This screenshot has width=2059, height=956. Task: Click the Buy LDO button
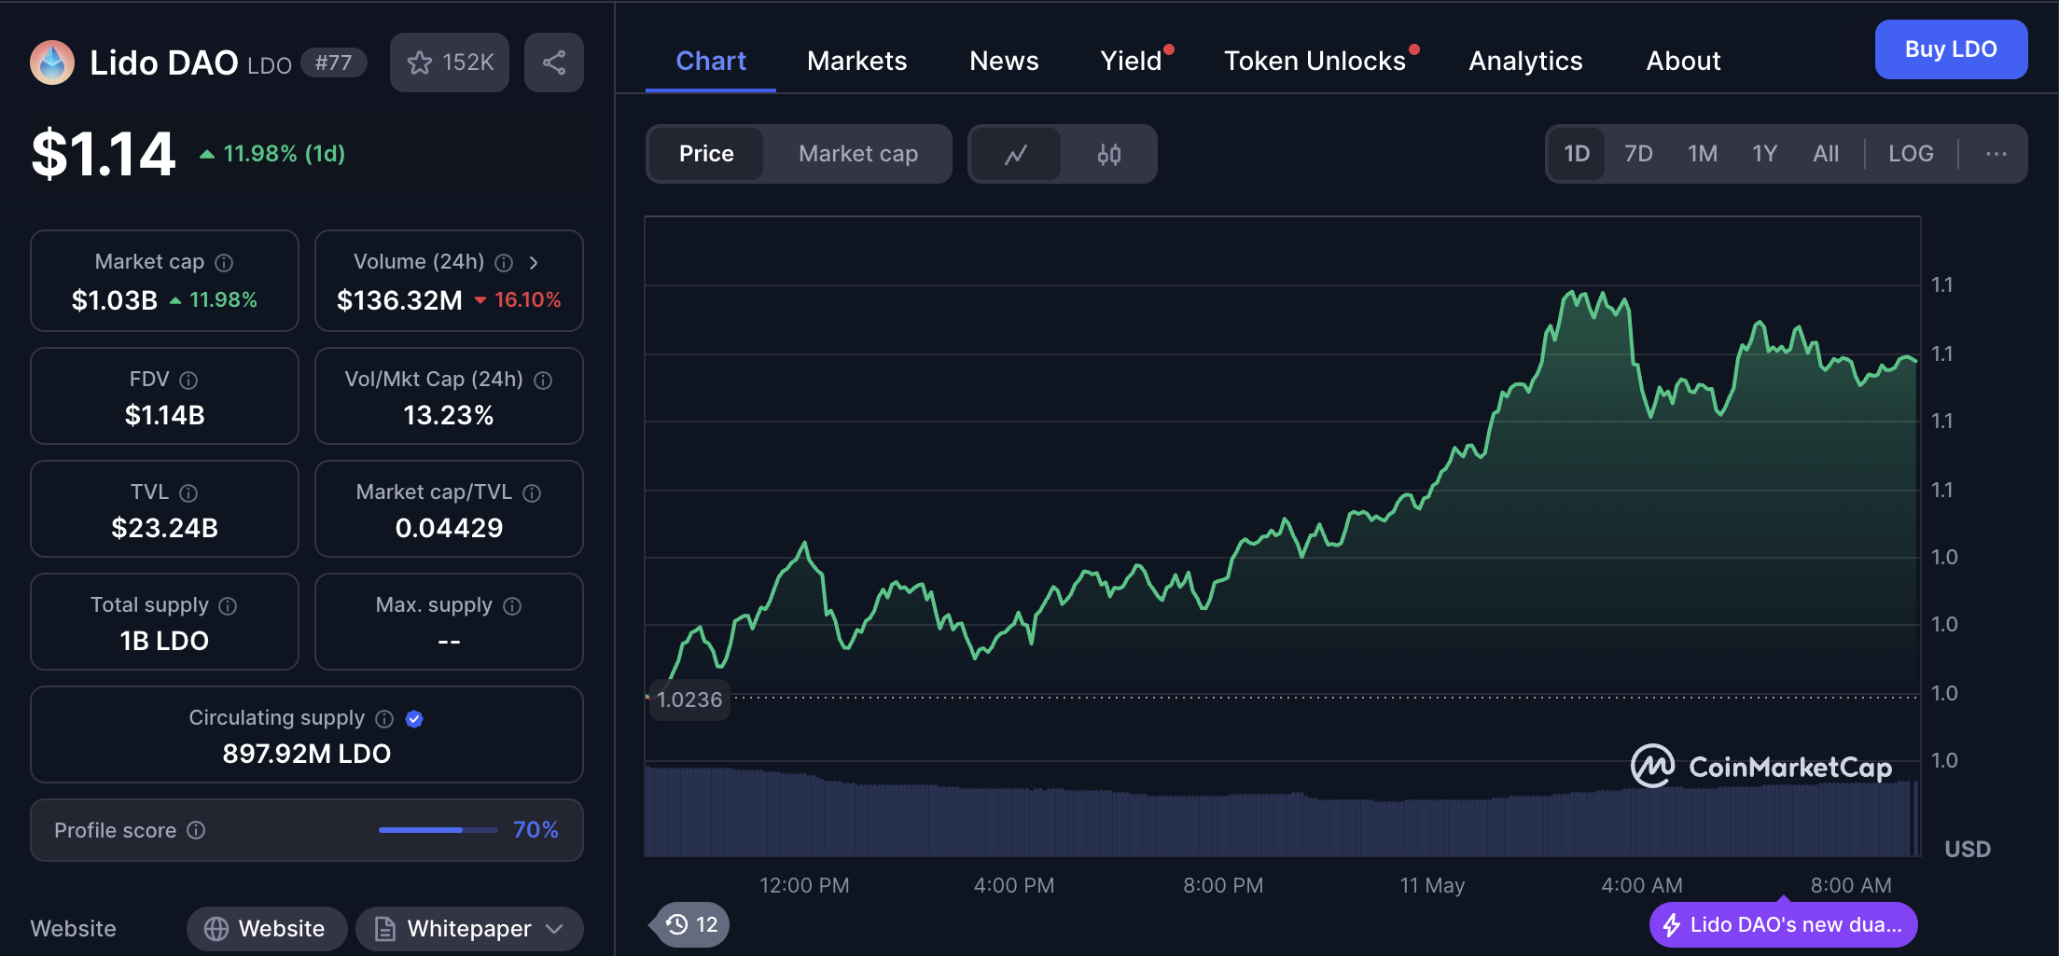[x=1951, y=49]
